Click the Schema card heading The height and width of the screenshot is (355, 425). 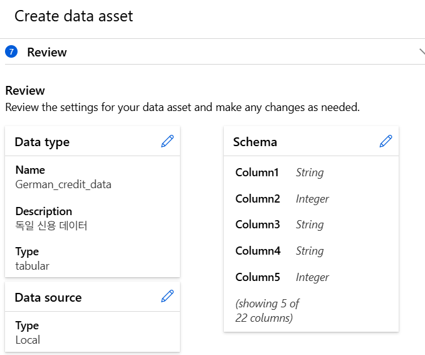[x=255, y=142]
